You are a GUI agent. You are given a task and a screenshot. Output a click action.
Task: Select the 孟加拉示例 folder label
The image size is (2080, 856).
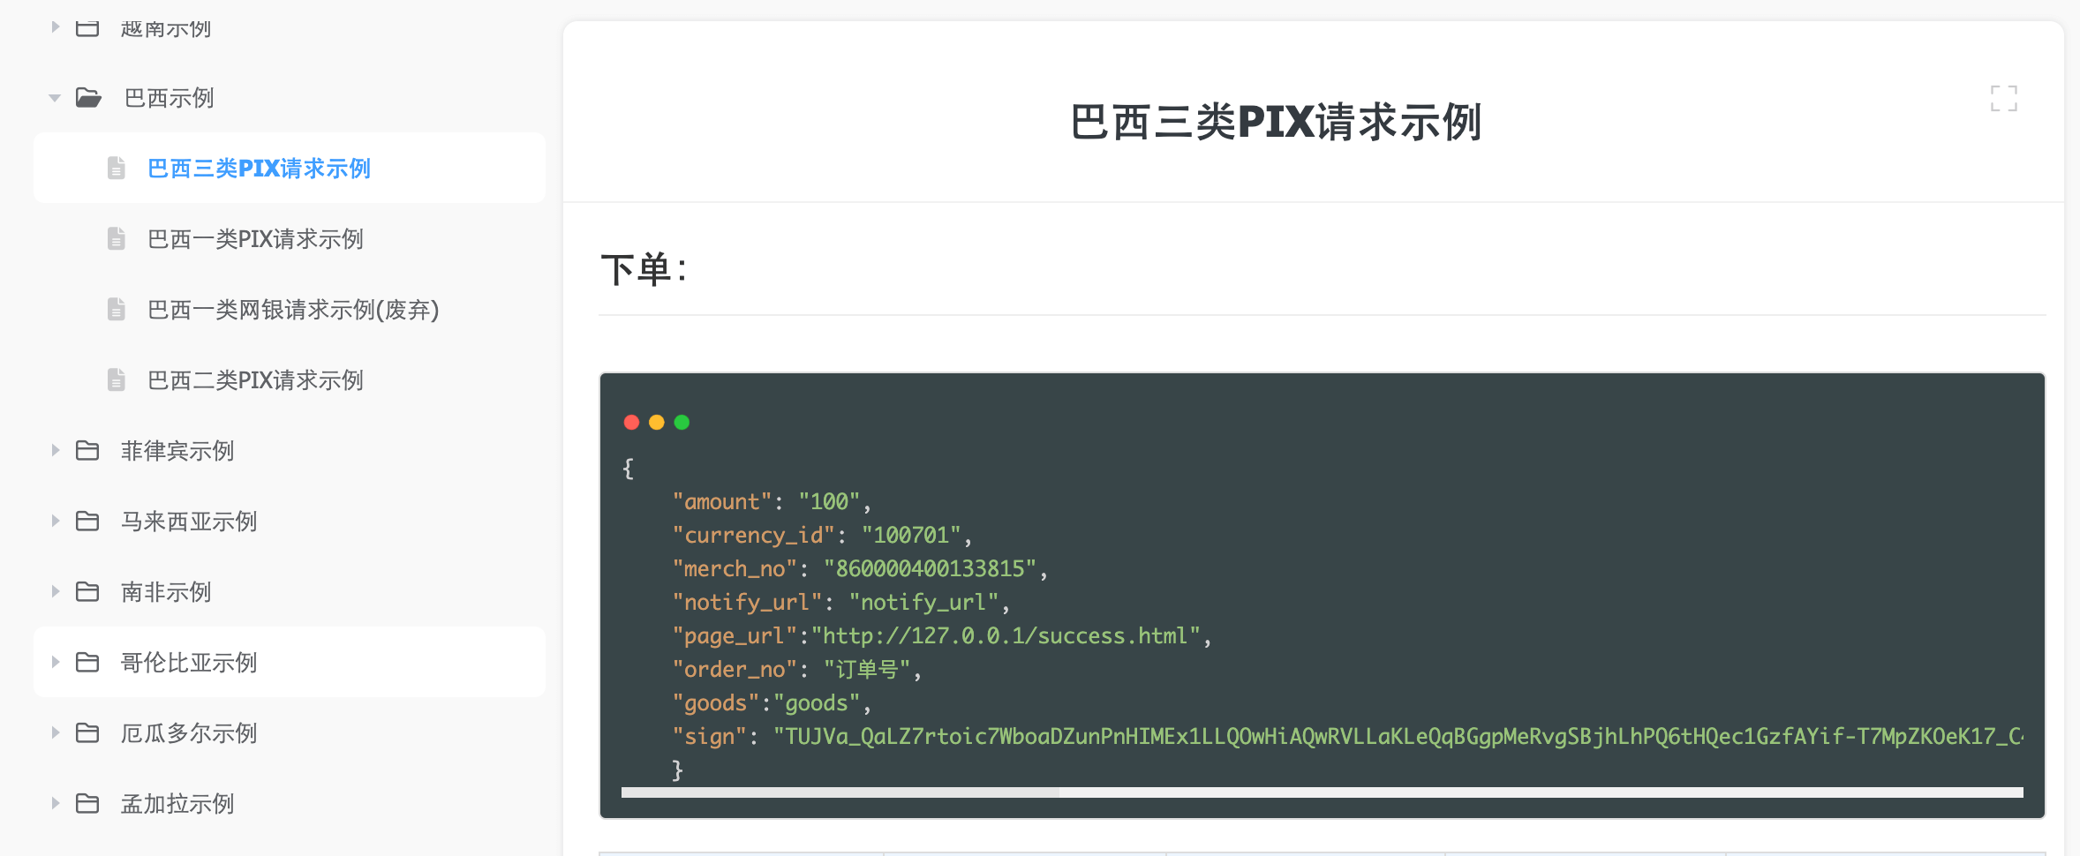pyautogui.click(x=177, y=804)
